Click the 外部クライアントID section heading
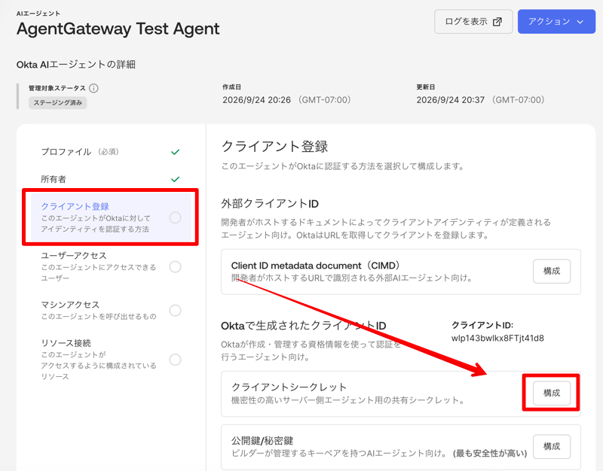 pos(270,204)
